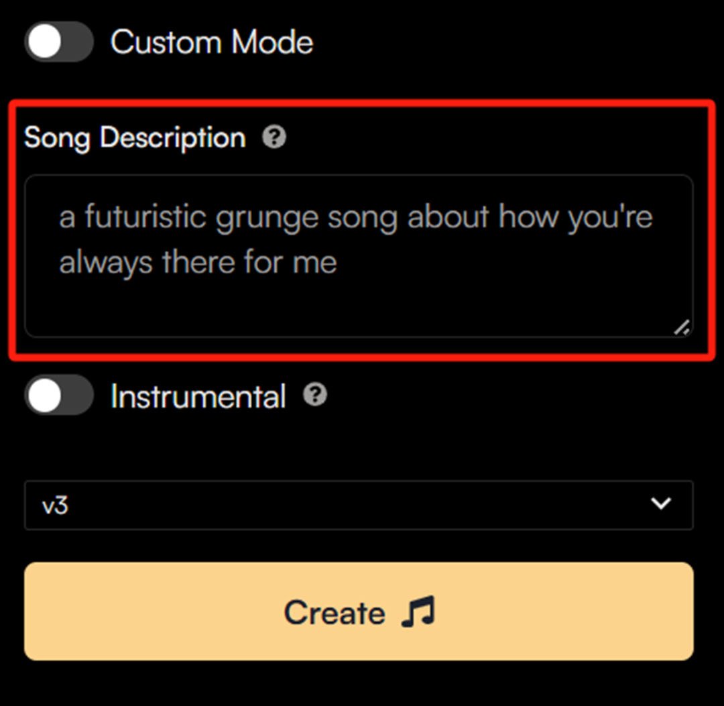Image resolution: width=724 pixels, height=706 pixels.
Task: Click the chevron arrow in the v3 selector
Action: (x=661, y=504)
